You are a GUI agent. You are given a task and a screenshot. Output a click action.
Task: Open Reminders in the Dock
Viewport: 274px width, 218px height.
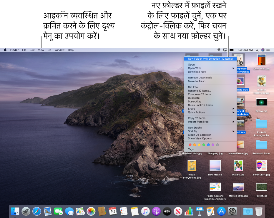(124, 211)
